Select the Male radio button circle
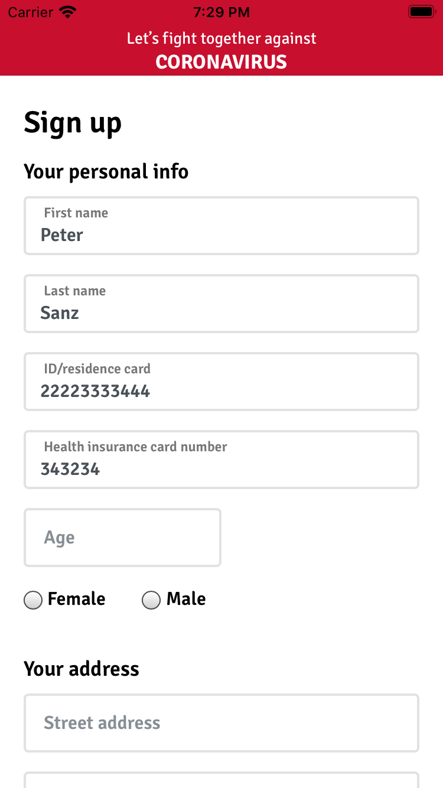Viewport: 443px width, 788px height. tap(151, 600)
